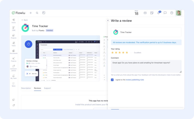Open the plus create menu in header
The width and height of the screenshot is (194, 119).
[x=31, y=13]
